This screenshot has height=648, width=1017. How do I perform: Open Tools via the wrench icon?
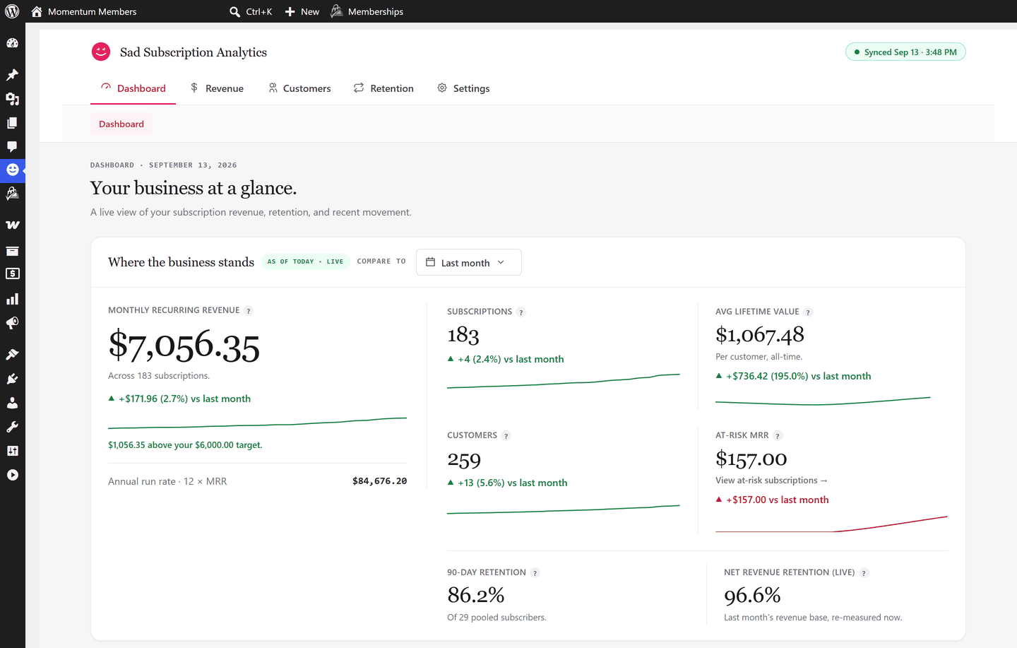pos(12,427)
